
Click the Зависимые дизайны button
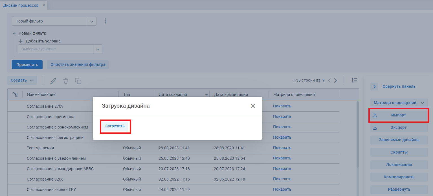point(399,140)
